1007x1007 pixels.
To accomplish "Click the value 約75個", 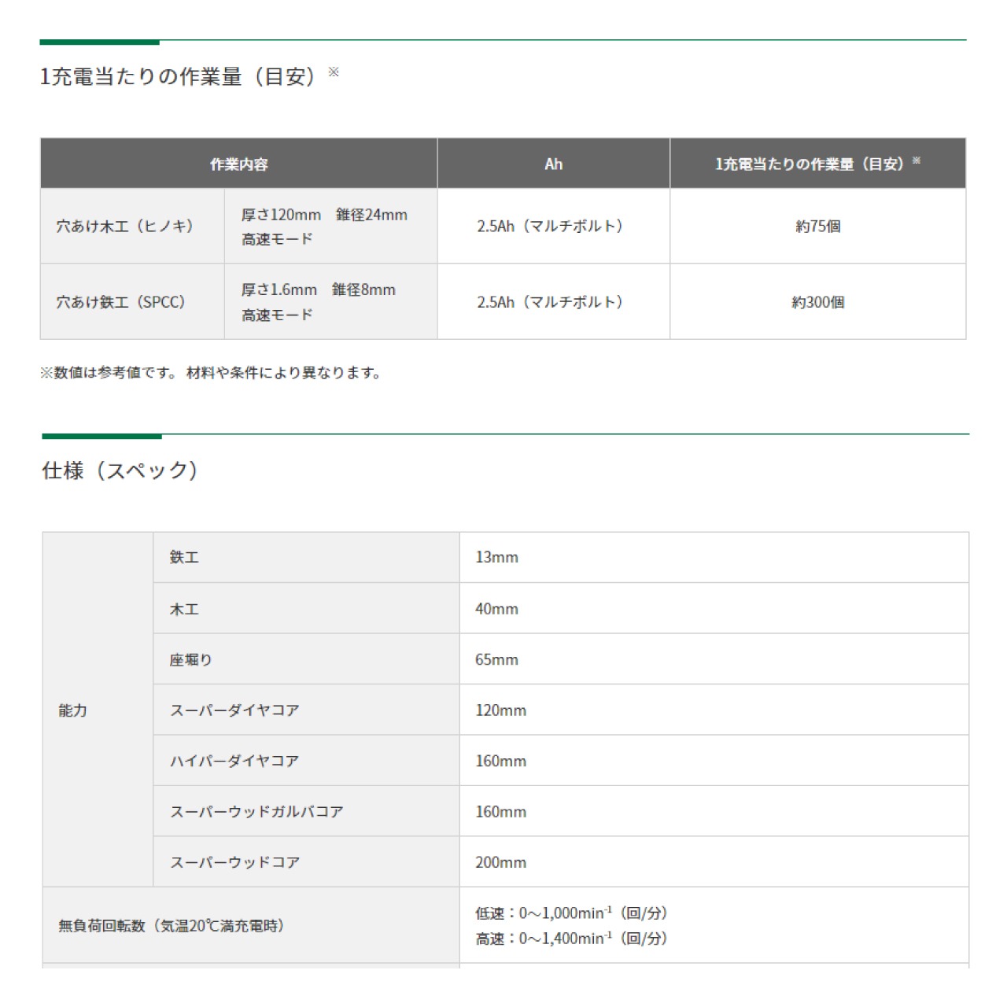I will [x=818, y=226].
